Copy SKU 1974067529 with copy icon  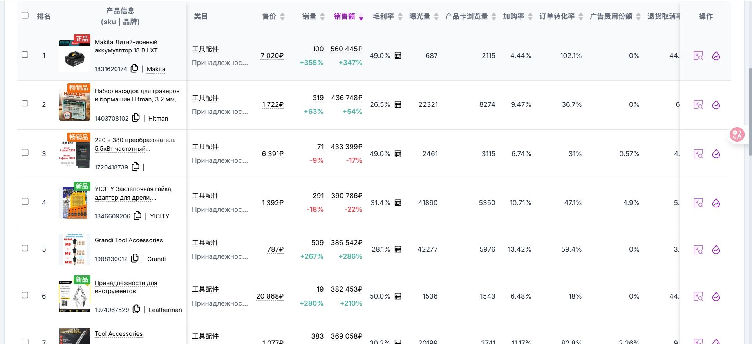tap(136, 309)
